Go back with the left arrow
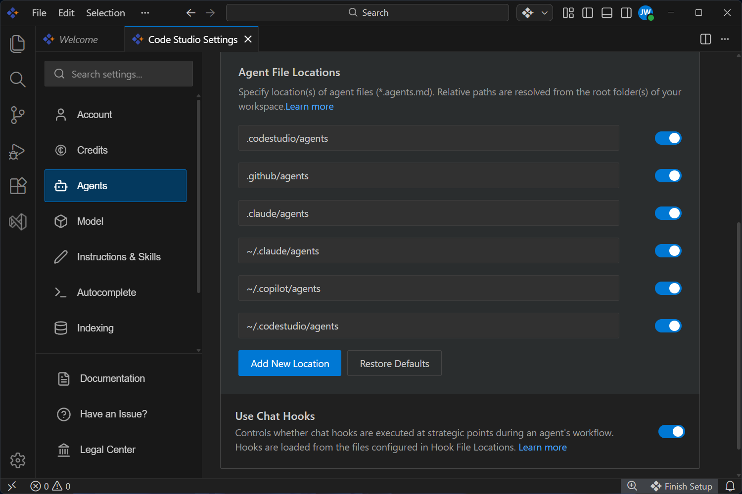The height and width of the screenshot is (494, 742). click(x=191, y=13)
